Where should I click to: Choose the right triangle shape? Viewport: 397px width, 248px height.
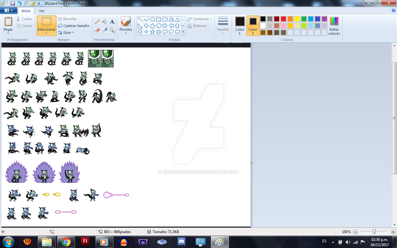pos(140,26)
